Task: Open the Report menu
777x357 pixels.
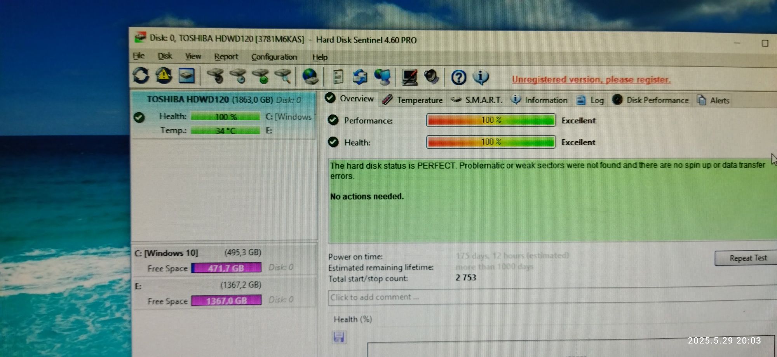Action: coord(226,57)
